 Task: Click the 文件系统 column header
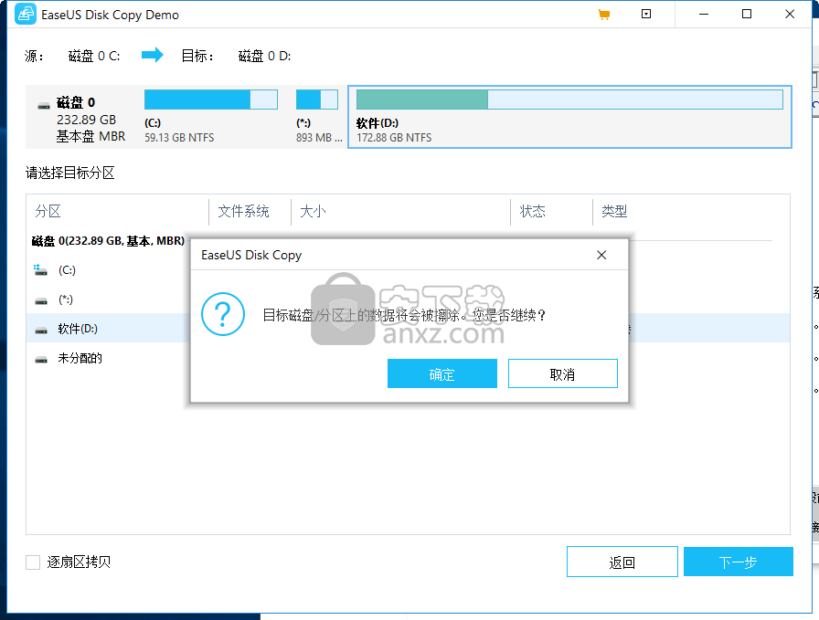[x=243, y=211]
